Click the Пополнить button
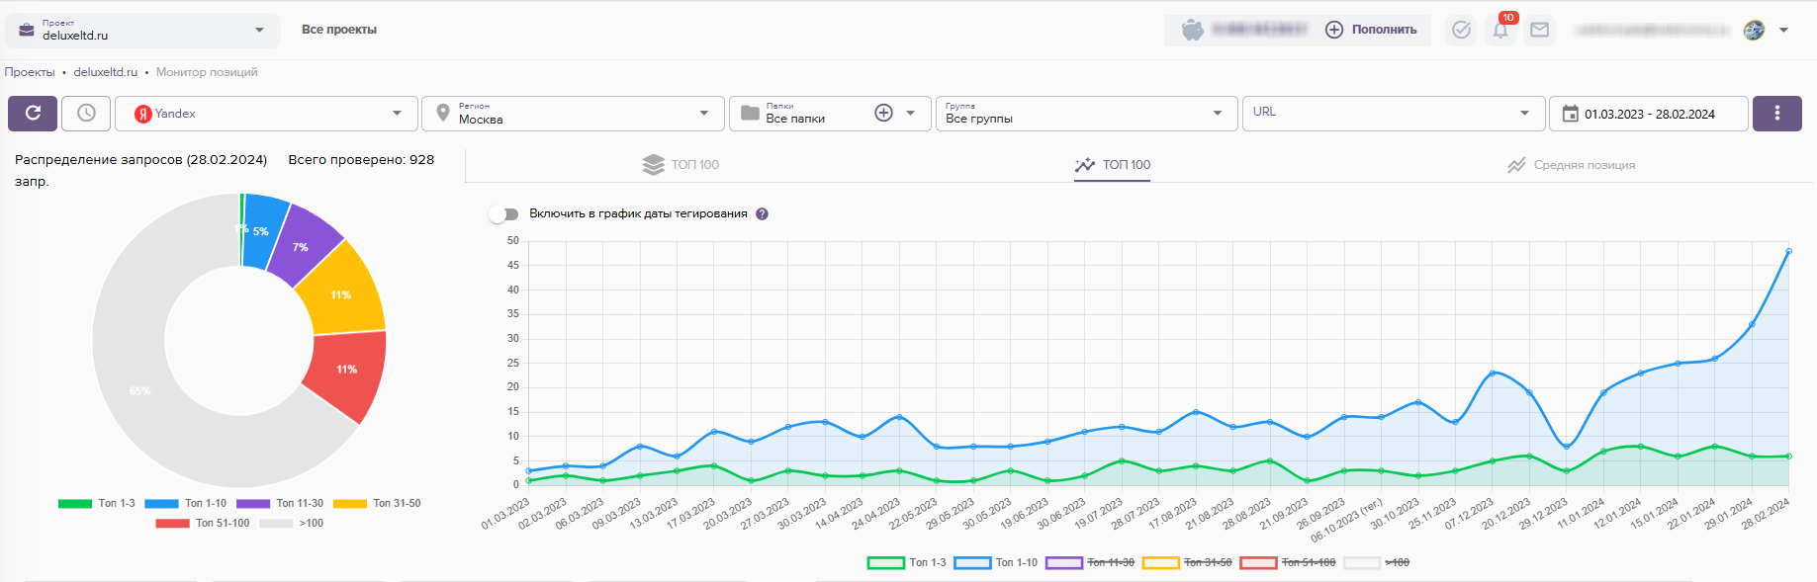The width and height of the screenshot is (1817, 582). click(1371, 31)
